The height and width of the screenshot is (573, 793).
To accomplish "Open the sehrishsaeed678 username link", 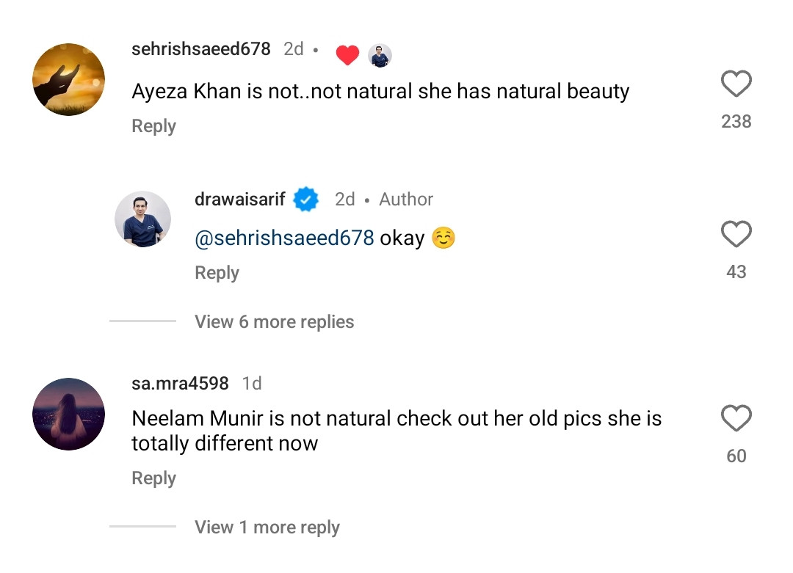I will [200, 49].
